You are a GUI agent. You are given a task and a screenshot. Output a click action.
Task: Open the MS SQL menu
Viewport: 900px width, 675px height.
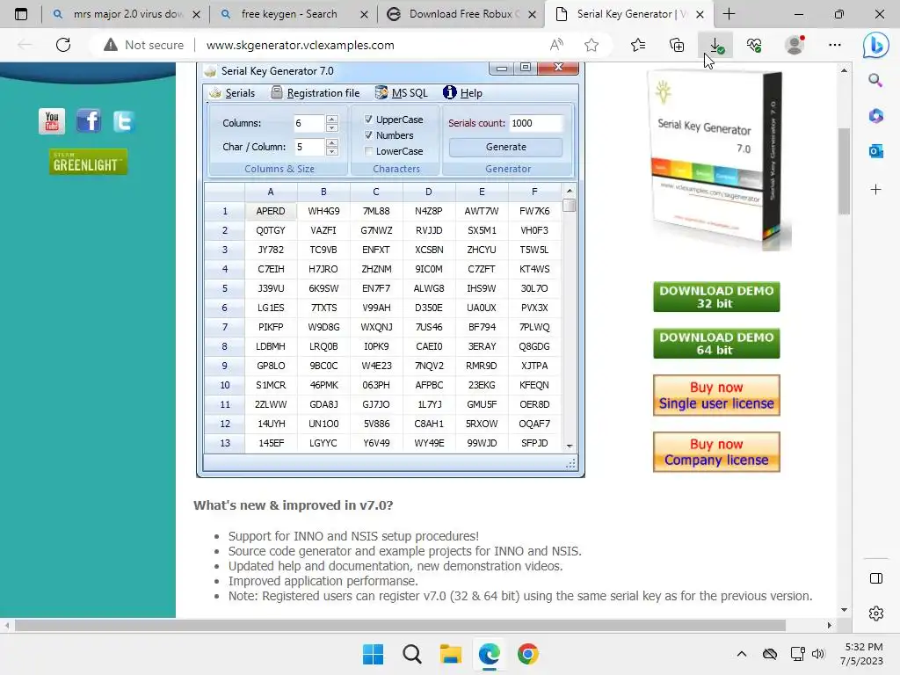(401, 93)
